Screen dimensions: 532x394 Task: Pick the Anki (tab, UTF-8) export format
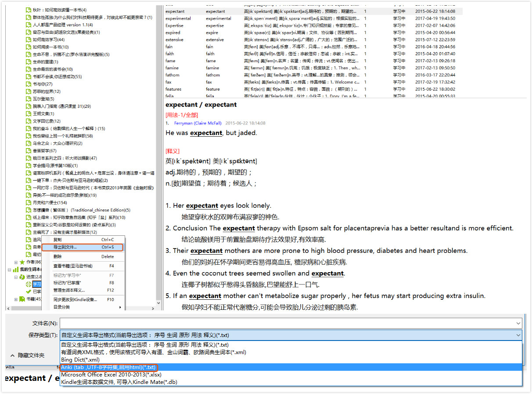[108, 367]
